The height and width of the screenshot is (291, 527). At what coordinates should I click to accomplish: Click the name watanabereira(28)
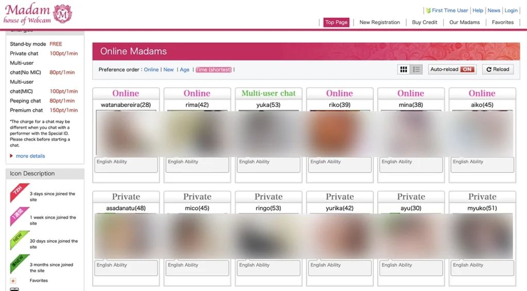tap(126, 105)
